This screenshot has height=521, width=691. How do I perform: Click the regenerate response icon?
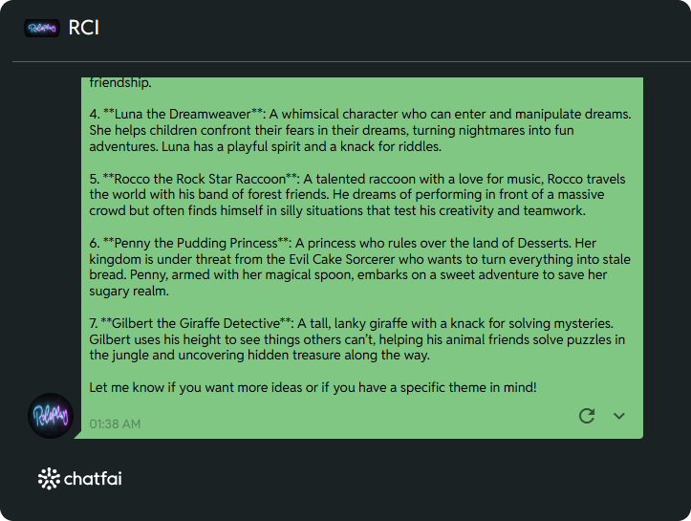point(587,416)
